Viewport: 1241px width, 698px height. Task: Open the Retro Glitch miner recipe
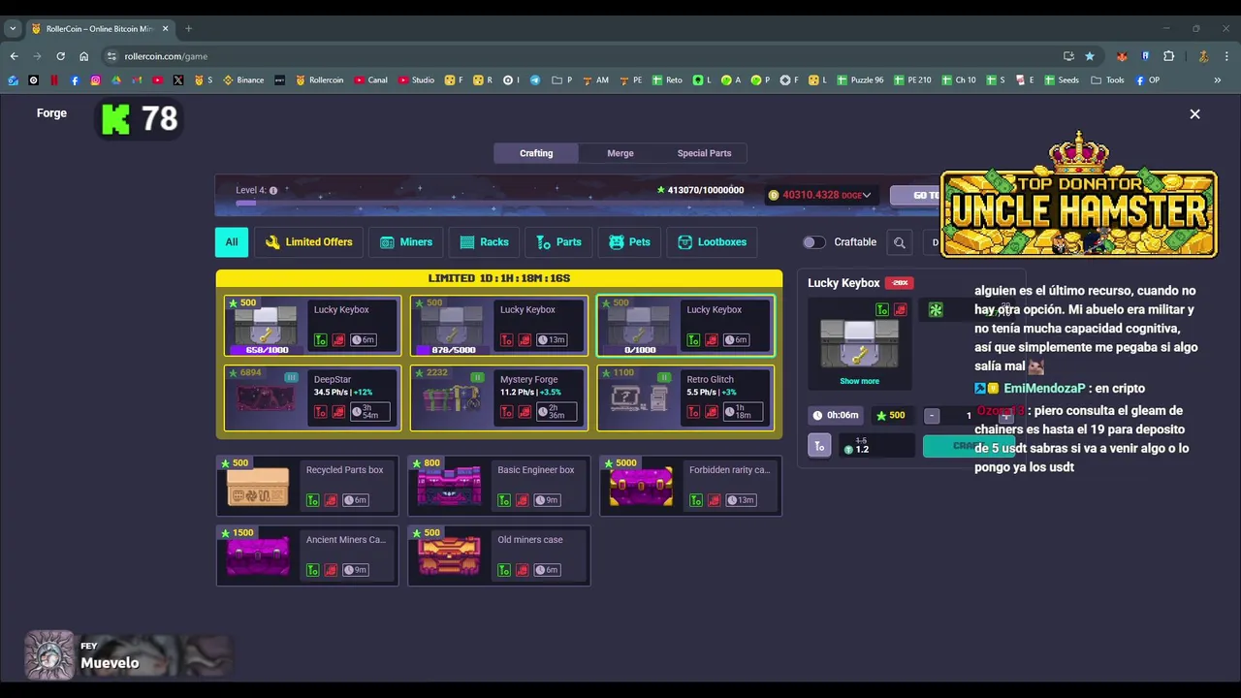(685, 397)
